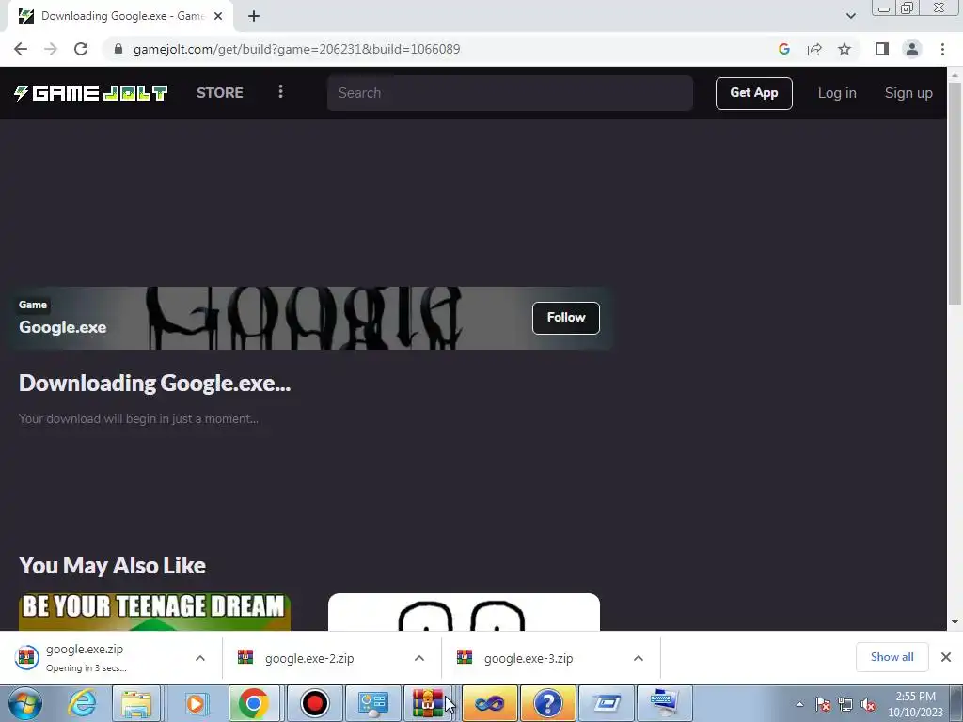This screenshot has height=722, width=963.
Task: Go back with the browser back arrow
Action: [x=21, y=49]
